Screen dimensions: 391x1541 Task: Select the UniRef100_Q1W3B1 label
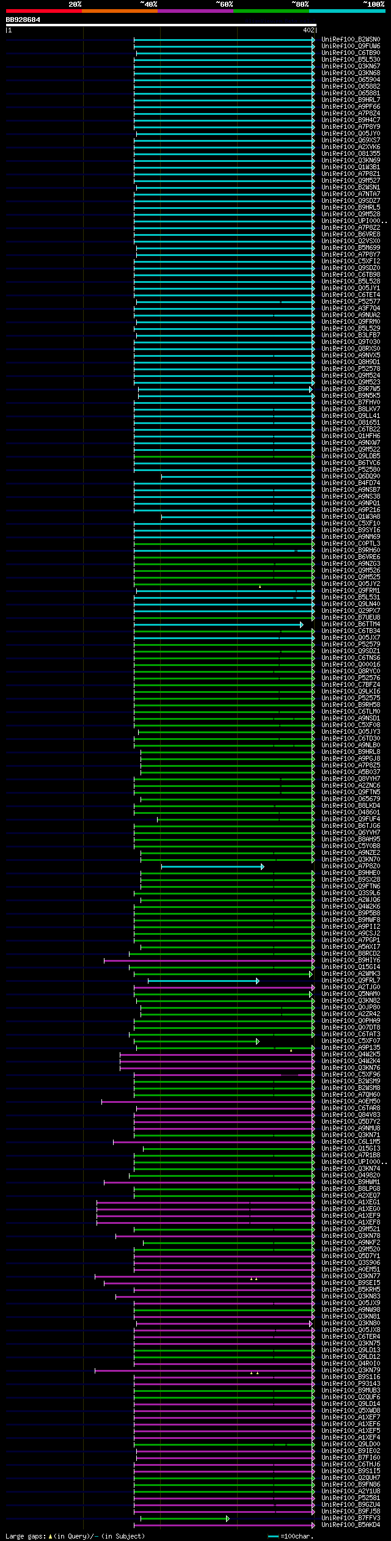(351, 167)
